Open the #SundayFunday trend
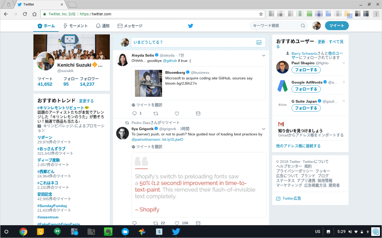This screenshot has width=382, height=238. (52, 206)
